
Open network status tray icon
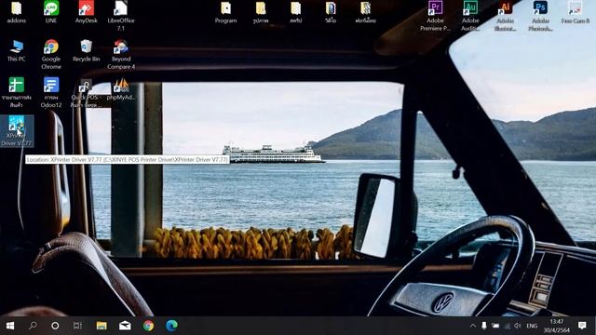pos(507,326)
